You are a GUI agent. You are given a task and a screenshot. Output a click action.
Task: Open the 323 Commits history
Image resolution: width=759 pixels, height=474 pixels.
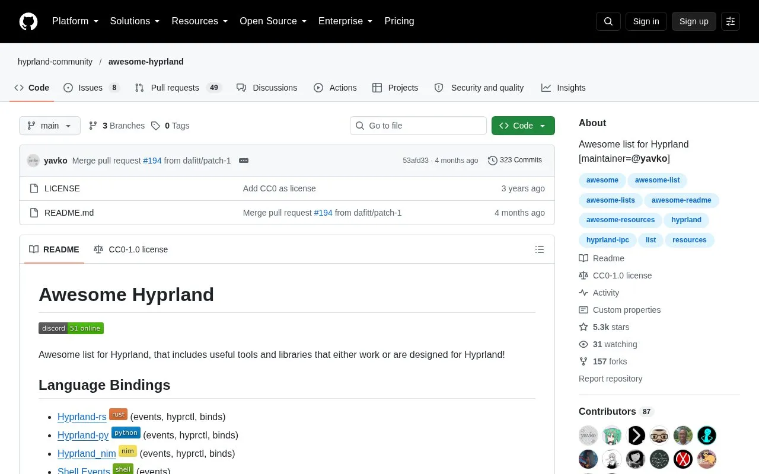click(x=515, y=160)
